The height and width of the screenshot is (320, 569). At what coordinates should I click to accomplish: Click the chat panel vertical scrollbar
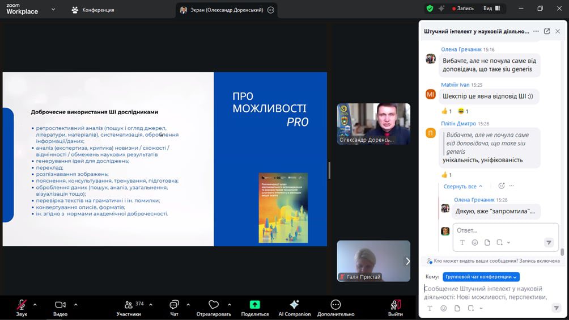pos(562,251)
